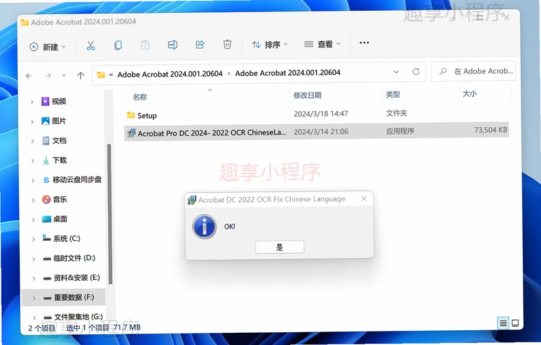541x345 pixels.
Task: Open the 查看 view dropdown
Action: point(323,44)
